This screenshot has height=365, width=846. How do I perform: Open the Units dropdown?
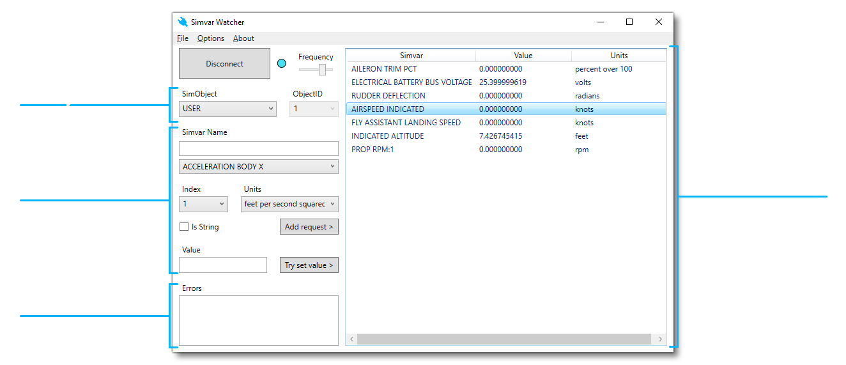[289, 205]
